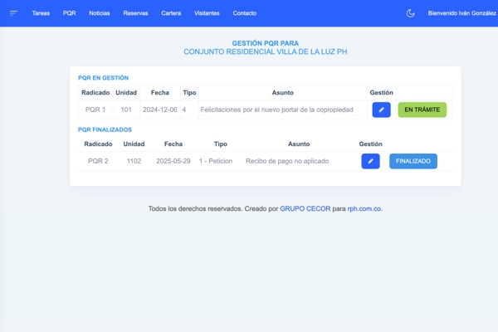
Task: Select Cartera in the top navigation
Action: [171, 13]
